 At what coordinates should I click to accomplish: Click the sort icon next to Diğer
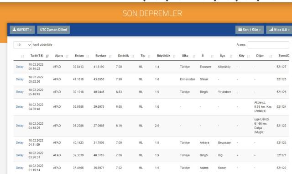(271, 56)
